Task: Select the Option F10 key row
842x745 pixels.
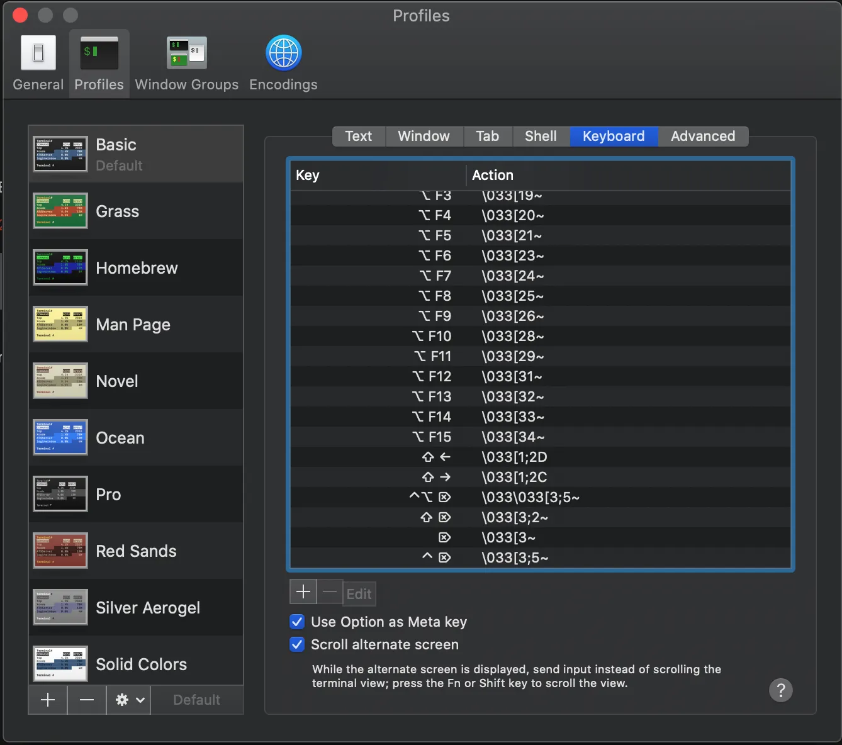Action: click(541, 336)
